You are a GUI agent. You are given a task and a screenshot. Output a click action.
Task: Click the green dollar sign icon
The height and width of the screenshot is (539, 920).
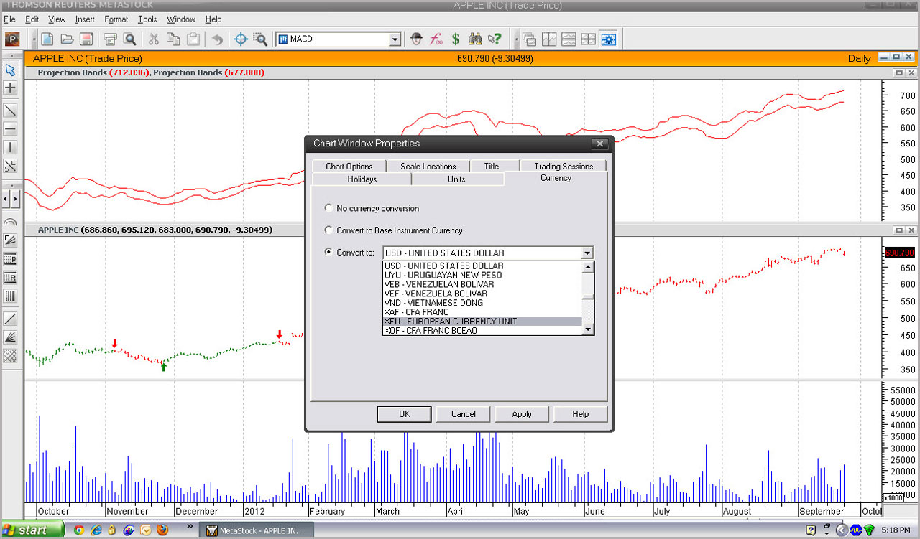(x=455, y=39)
